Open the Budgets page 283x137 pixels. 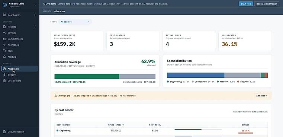(x=19, y=75)
